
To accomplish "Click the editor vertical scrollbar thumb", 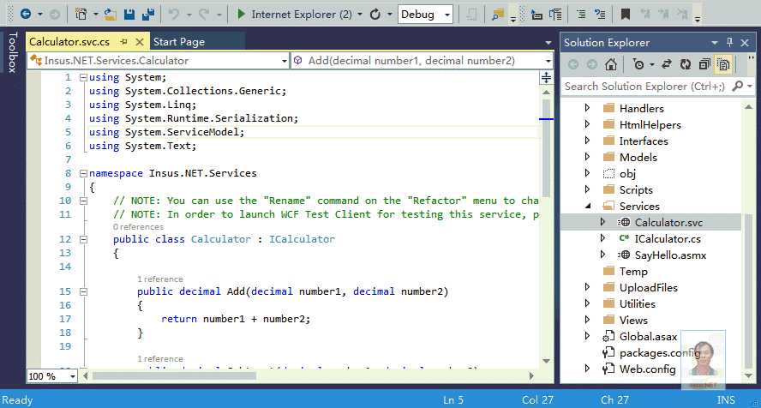I will pyautogui.click(x=546, y=148).
